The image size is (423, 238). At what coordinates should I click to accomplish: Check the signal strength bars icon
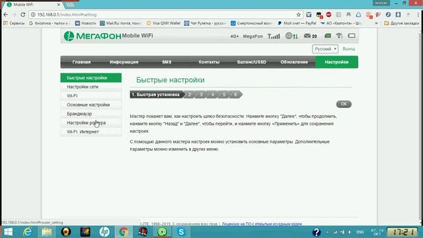point(274,36)
